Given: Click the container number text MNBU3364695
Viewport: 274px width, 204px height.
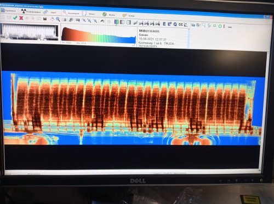Looking at the screenshot, I should 149,31.
